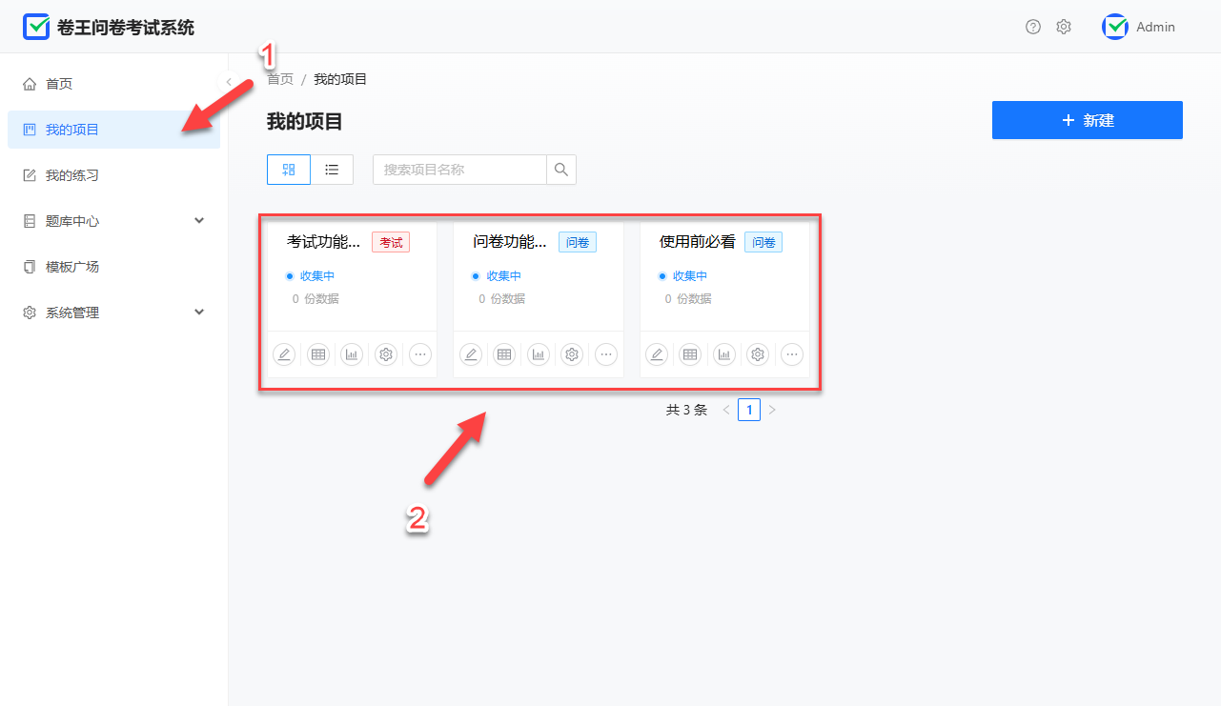Click the Admin avatar icon

1115,27
